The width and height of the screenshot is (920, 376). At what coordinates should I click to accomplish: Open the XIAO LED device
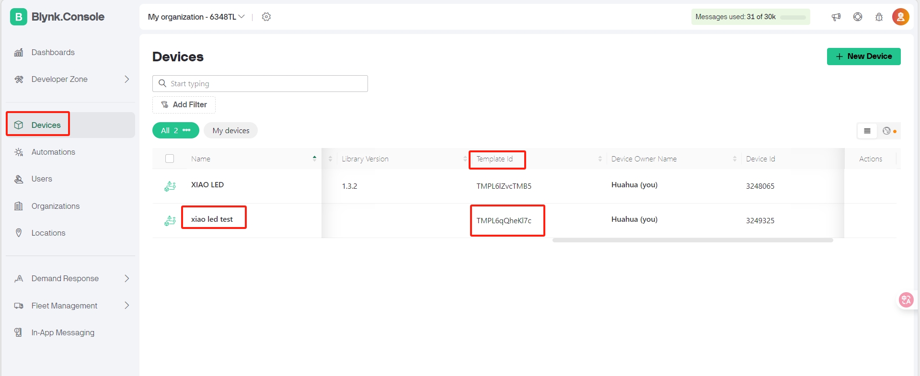click(x=207, y=184)
